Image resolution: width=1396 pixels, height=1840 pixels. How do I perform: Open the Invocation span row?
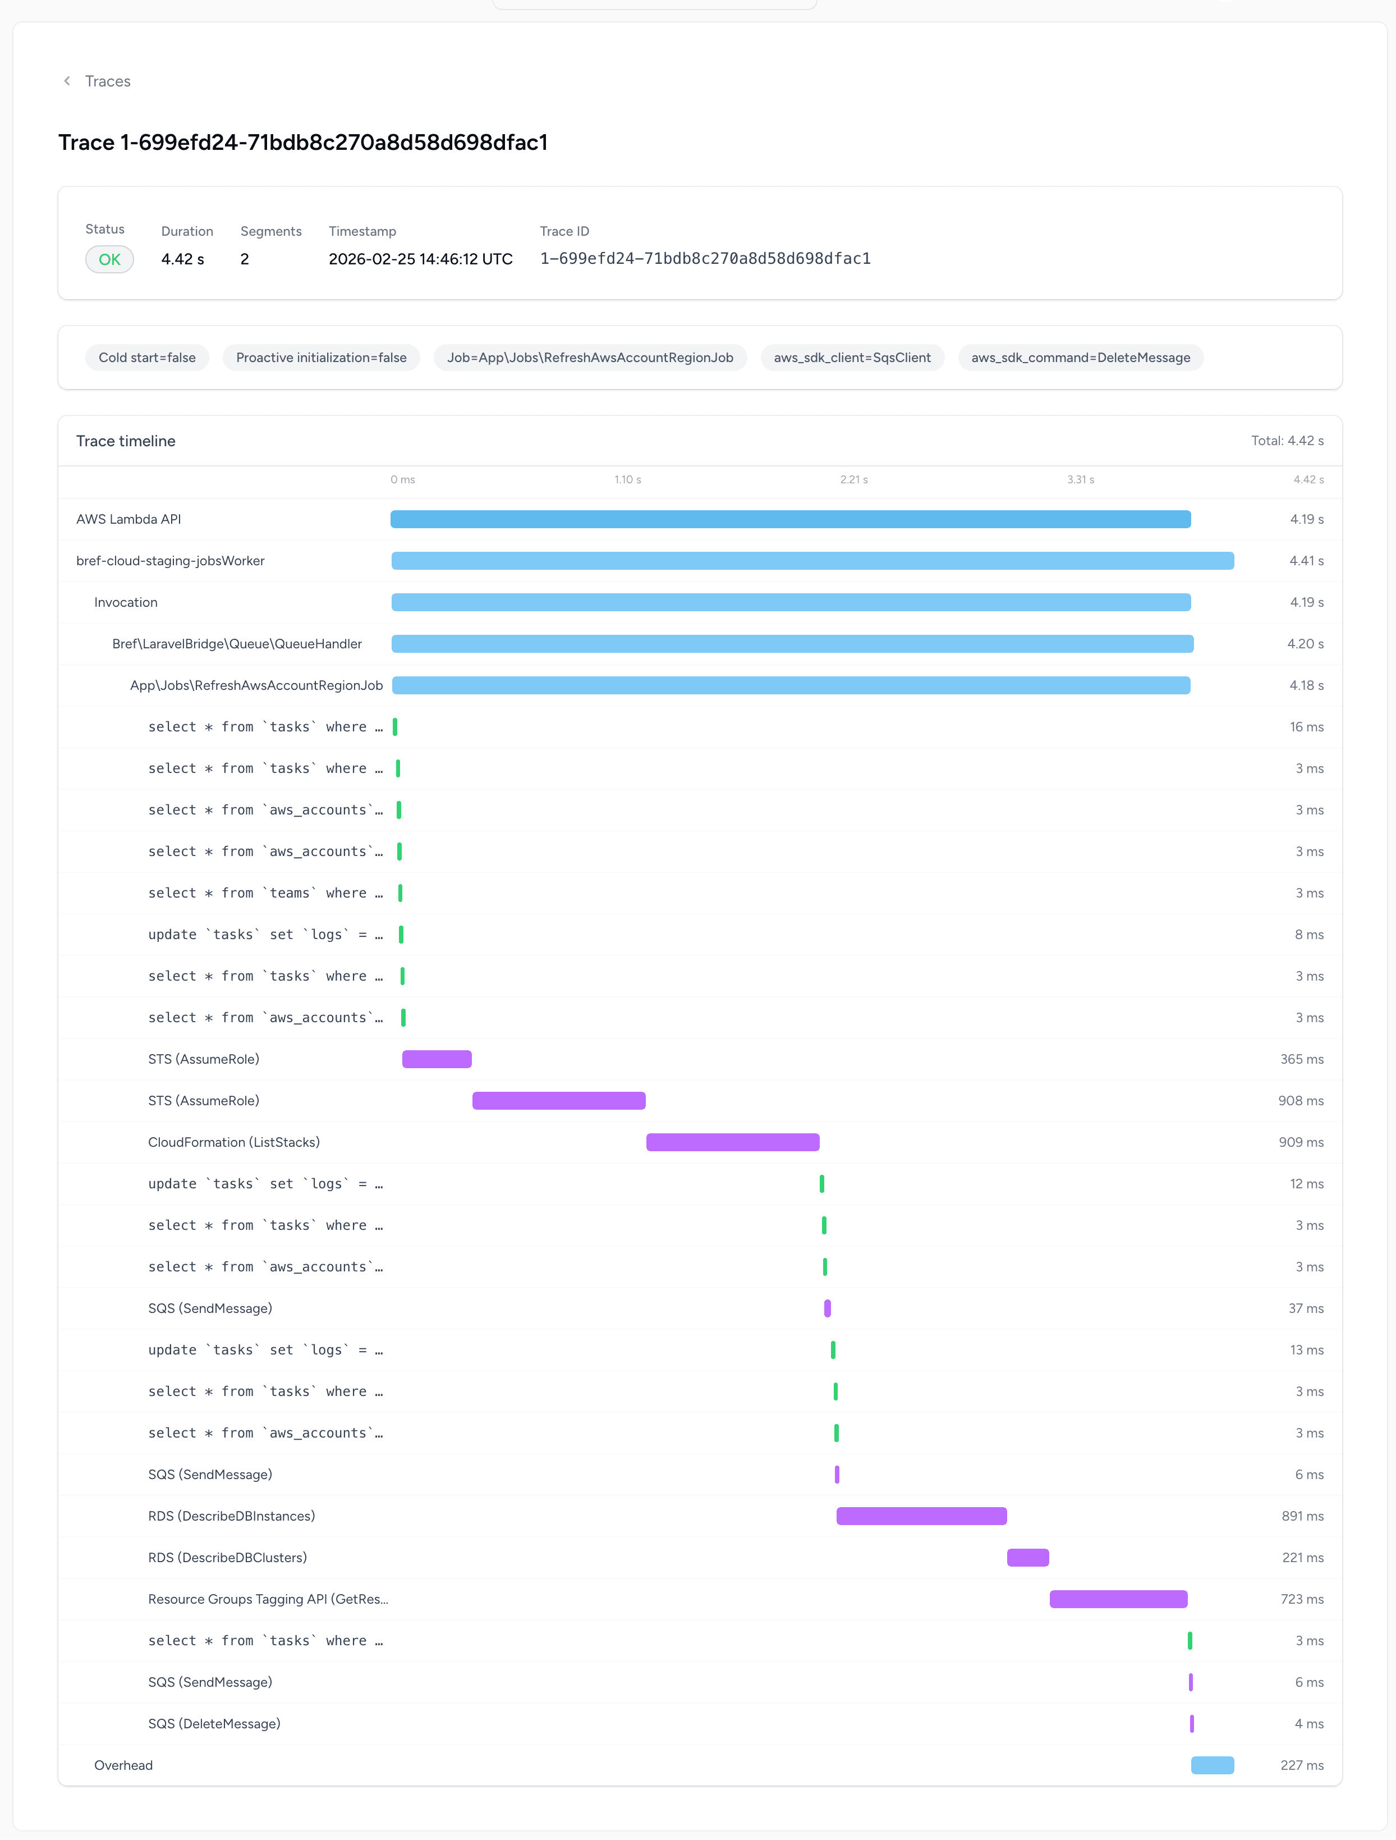tap(700, 602)
